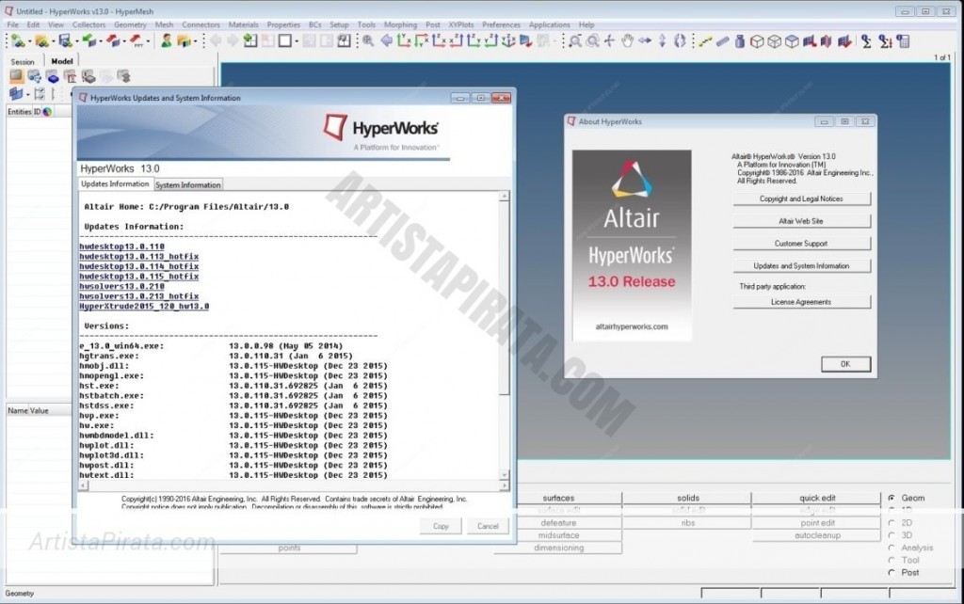This screenshot has width=964, height=604.
Task: Open the surfaces panel
Action: coord(558,498)
